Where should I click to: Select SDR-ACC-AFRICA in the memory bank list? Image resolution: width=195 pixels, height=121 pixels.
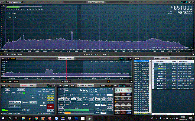tap(141, 83)
